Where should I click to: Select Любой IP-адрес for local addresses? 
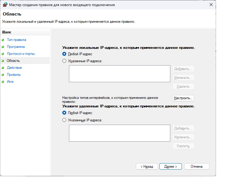click(x=64, y=54)
